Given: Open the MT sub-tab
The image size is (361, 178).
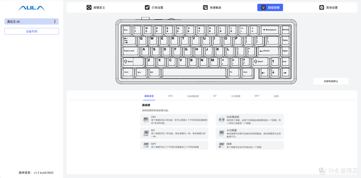Looking at the screenshot, I should click(x=215, y=96).
